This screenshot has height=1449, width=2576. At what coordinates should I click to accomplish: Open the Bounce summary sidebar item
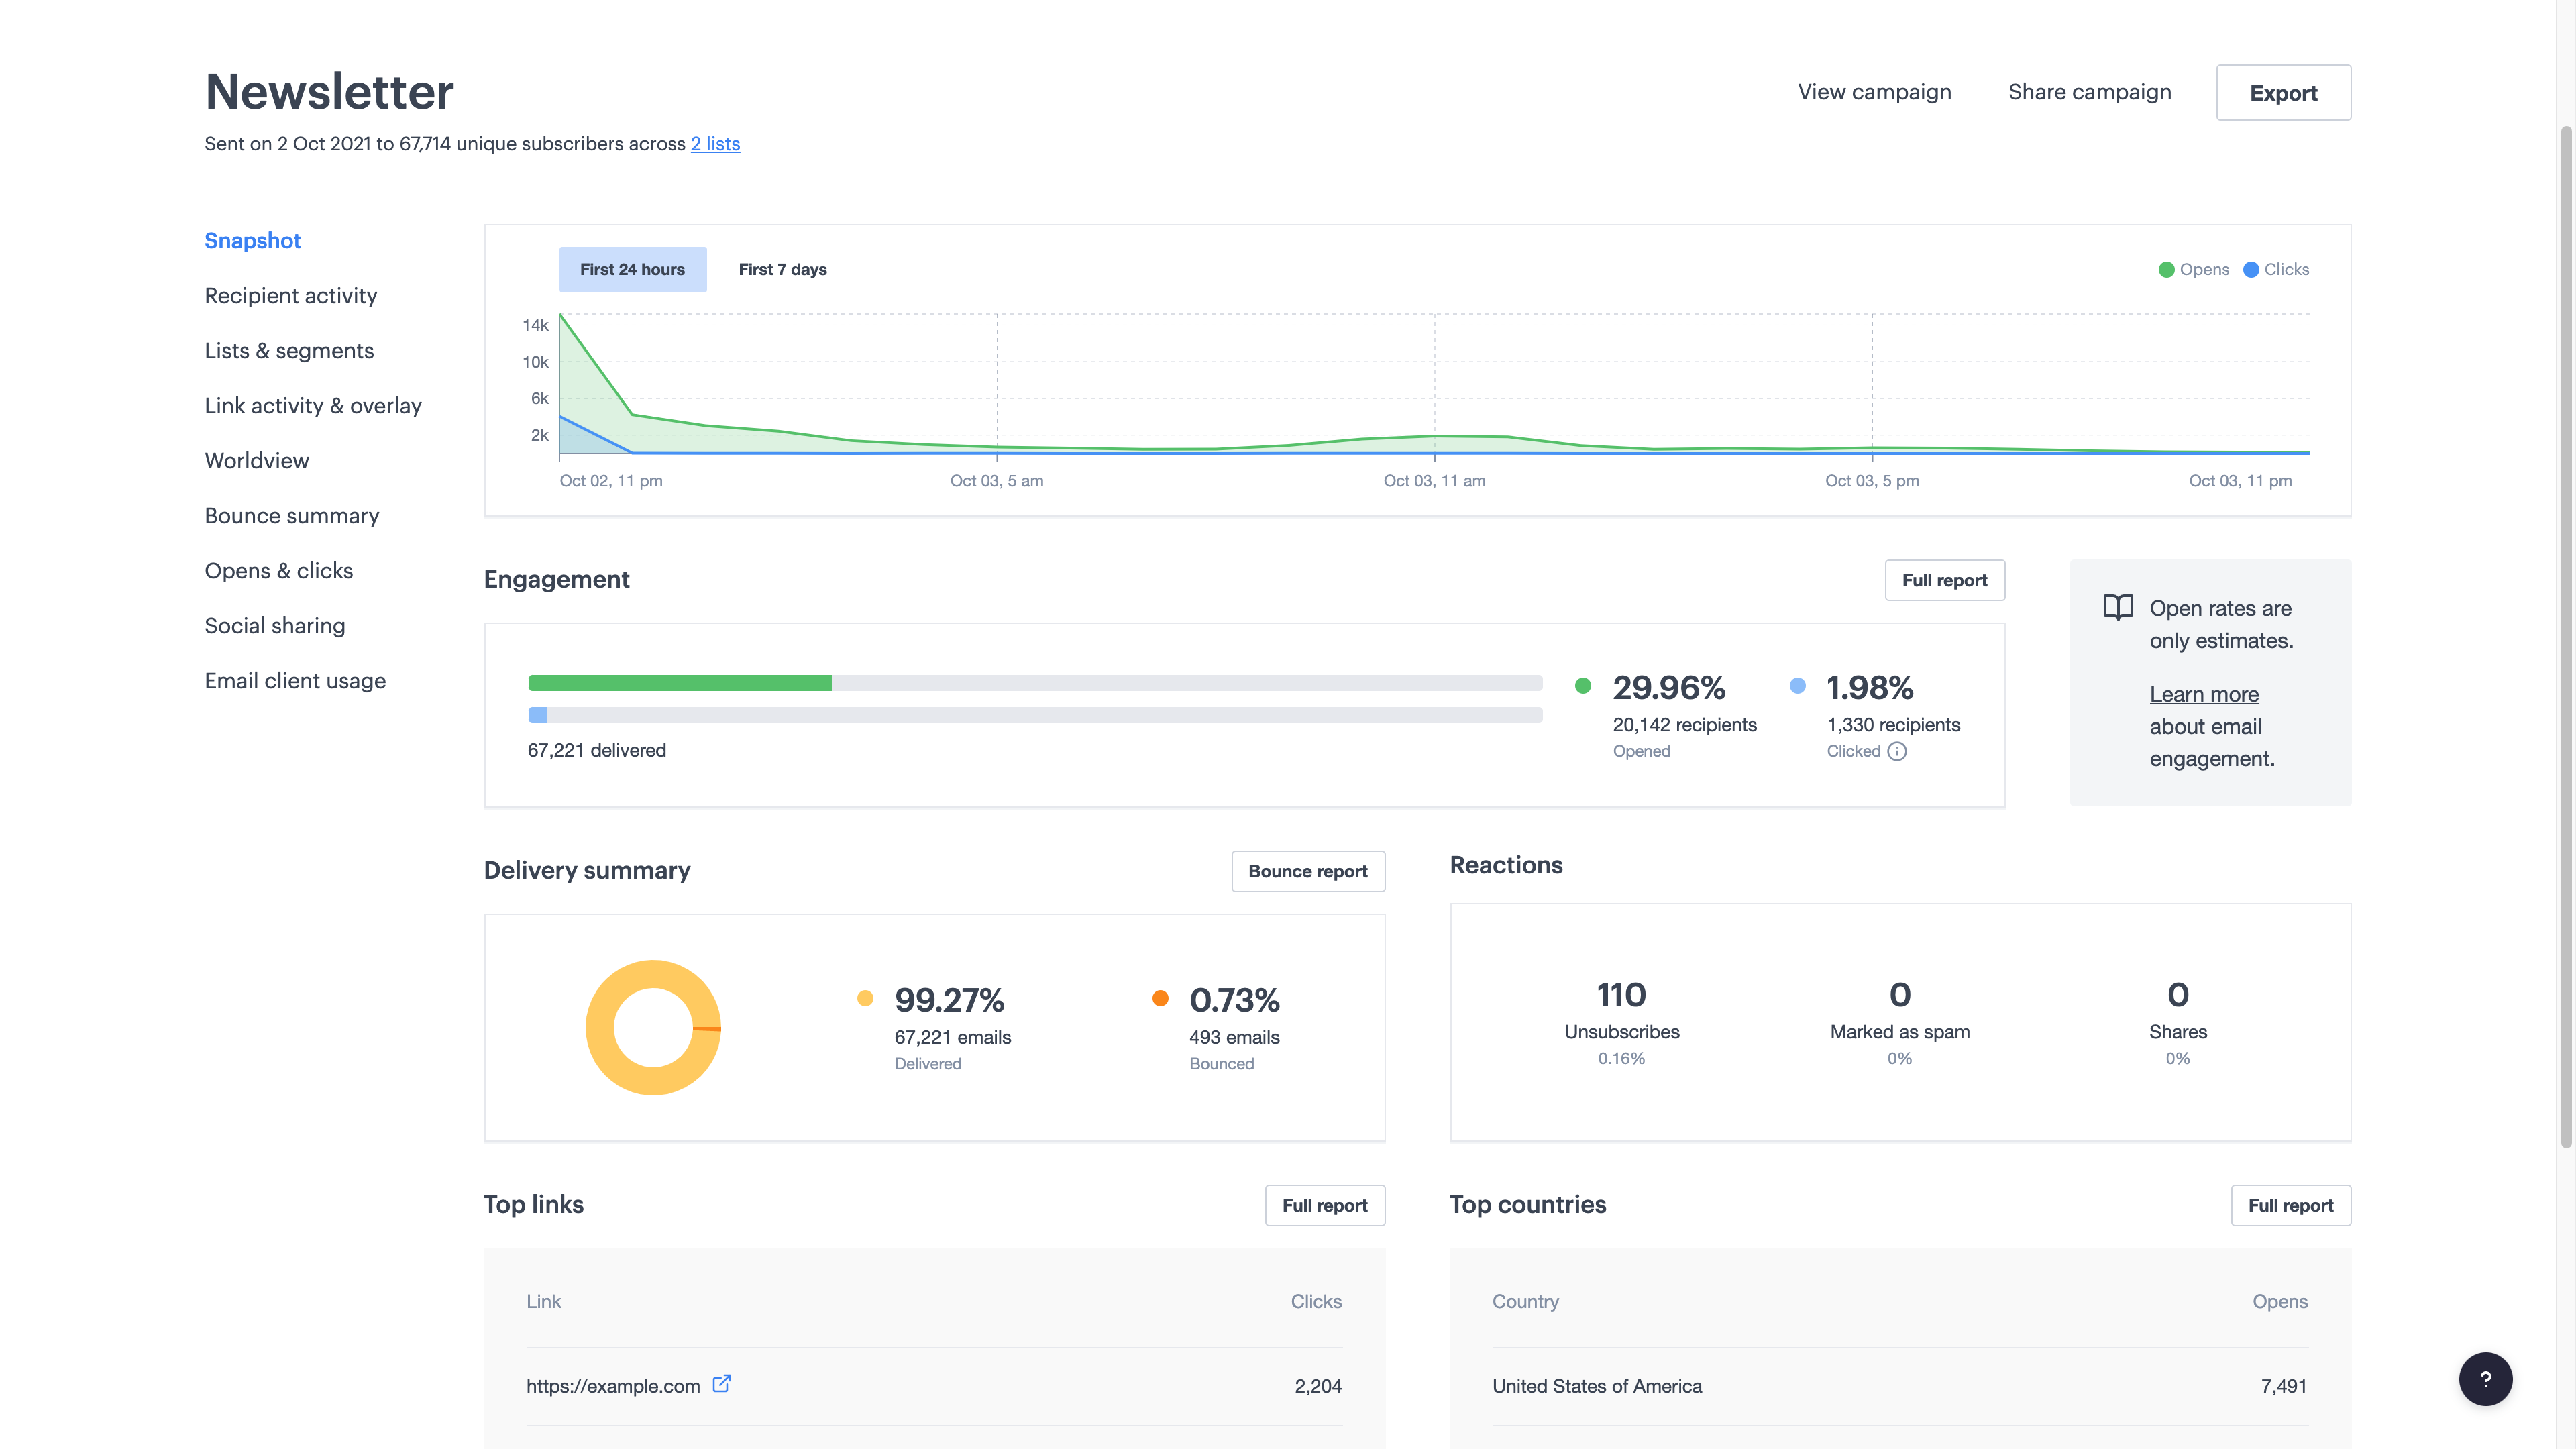pos(292,516)
